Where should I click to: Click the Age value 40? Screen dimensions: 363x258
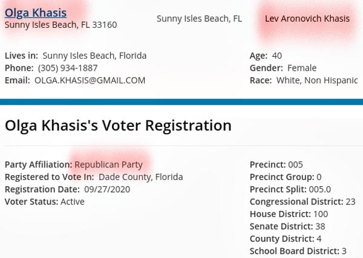click(277, 56)
